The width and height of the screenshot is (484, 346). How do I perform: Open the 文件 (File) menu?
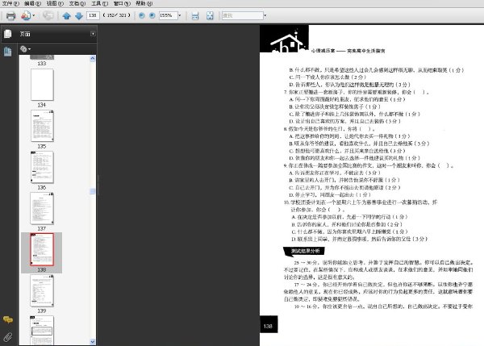point(10,3)
